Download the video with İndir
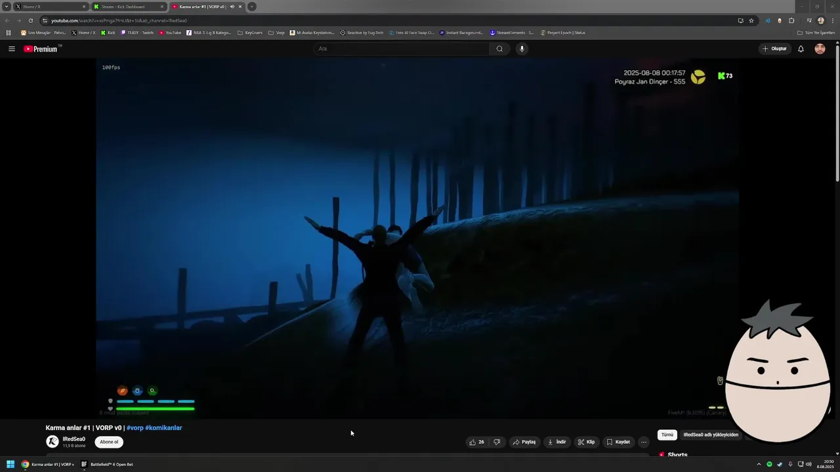This screenshot has height=472, width=840. coord(556,442)
